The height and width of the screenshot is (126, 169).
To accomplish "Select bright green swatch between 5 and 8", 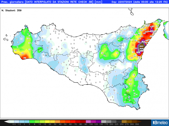I will click(32, 122).
